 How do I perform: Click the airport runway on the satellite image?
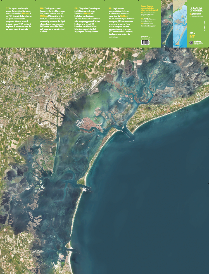click(98, 83)
